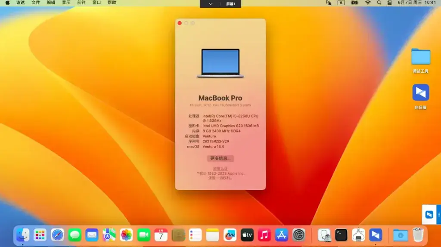
Task: Open the 编辑 menu
Action: click(51, 3)
